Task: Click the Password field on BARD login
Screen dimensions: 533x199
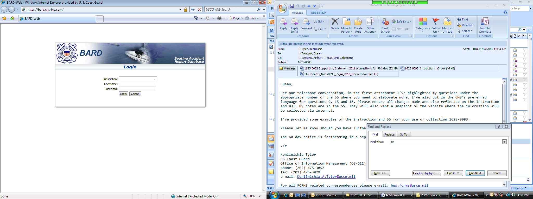Action: coord(137,89)
